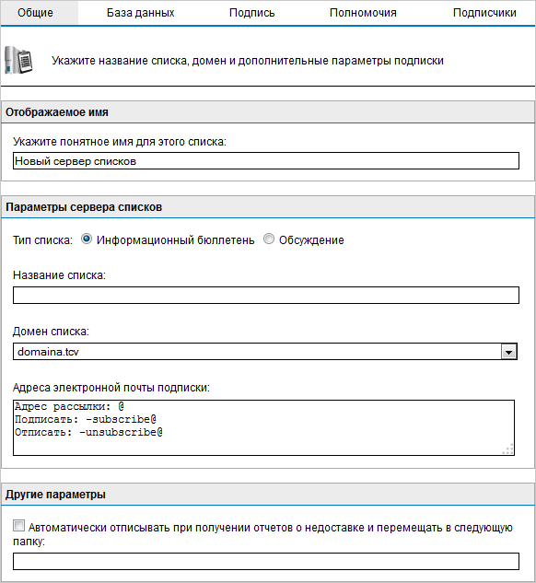Expand the Домен списка dropdown arrow
The width and height of the screenshot is (536, 583).
tap(509, 352)
